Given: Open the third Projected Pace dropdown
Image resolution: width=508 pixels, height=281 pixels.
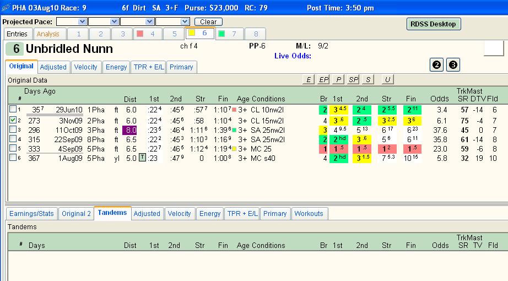Looking at the screenshot, I should [149, 21].
